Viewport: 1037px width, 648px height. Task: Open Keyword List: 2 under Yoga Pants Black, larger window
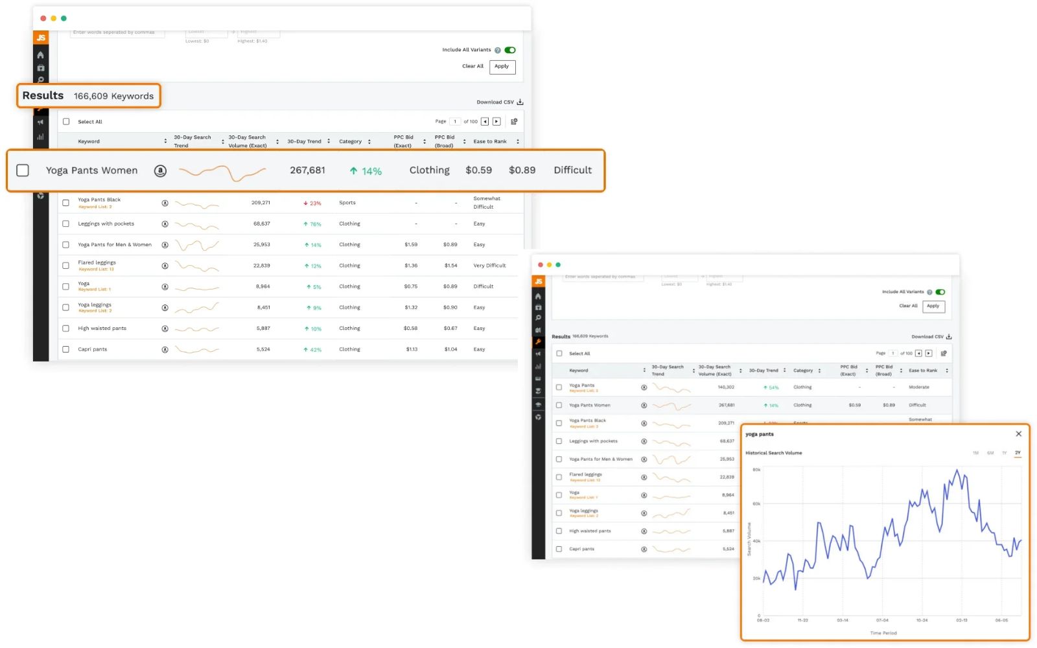click(x=95, y=207)
